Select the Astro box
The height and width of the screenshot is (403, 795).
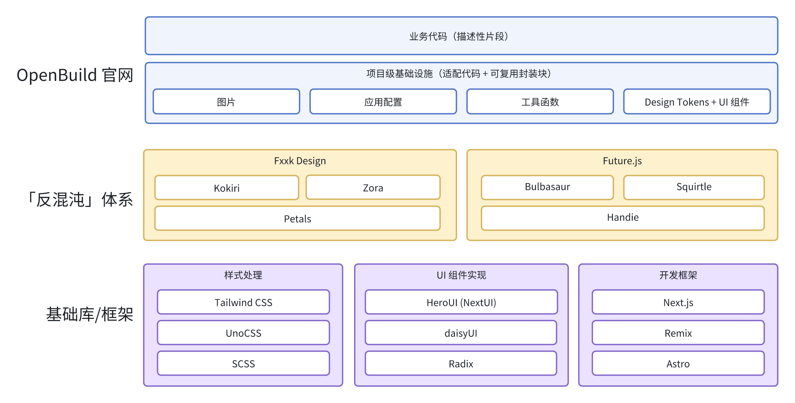678,363
